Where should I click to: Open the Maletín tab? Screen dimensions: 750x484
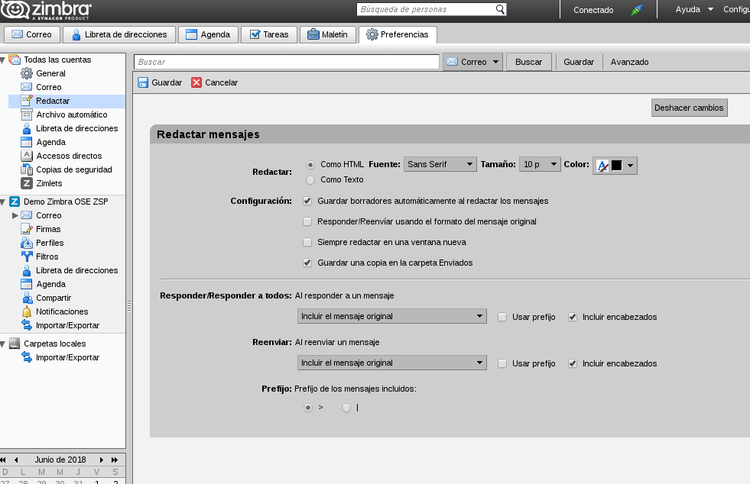328,34
